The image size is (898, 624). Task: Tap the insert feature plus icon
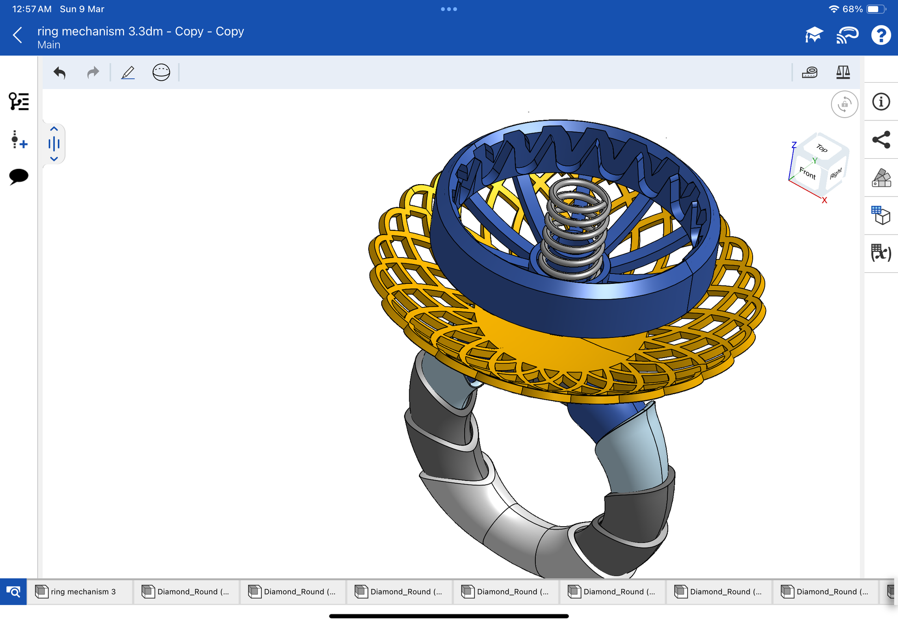(19, 139)
